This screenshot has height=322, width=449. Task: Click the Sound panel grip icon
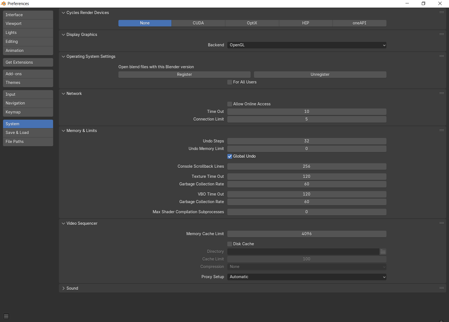[441, 288]
